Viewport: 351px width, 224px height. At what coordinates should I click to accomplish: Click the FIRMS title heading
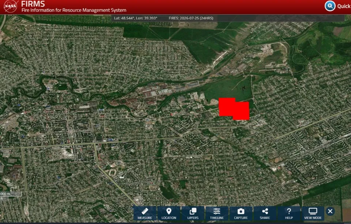33,4
